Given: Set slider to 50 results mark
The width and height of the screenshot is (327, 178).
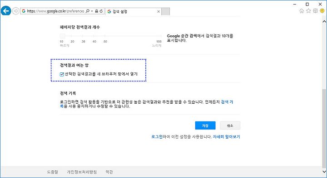Looking at the screenshot, I should [x=105, y=42].
